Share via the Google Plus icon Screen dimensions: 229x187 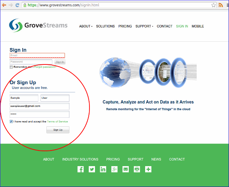click(x=114, y=169)
